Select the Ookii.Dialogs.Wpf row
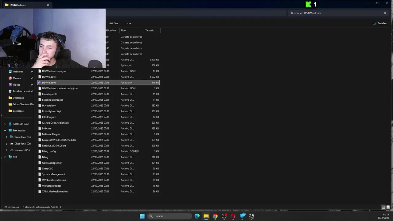This screenshot has height=221, width=393. tap(98, 163)
